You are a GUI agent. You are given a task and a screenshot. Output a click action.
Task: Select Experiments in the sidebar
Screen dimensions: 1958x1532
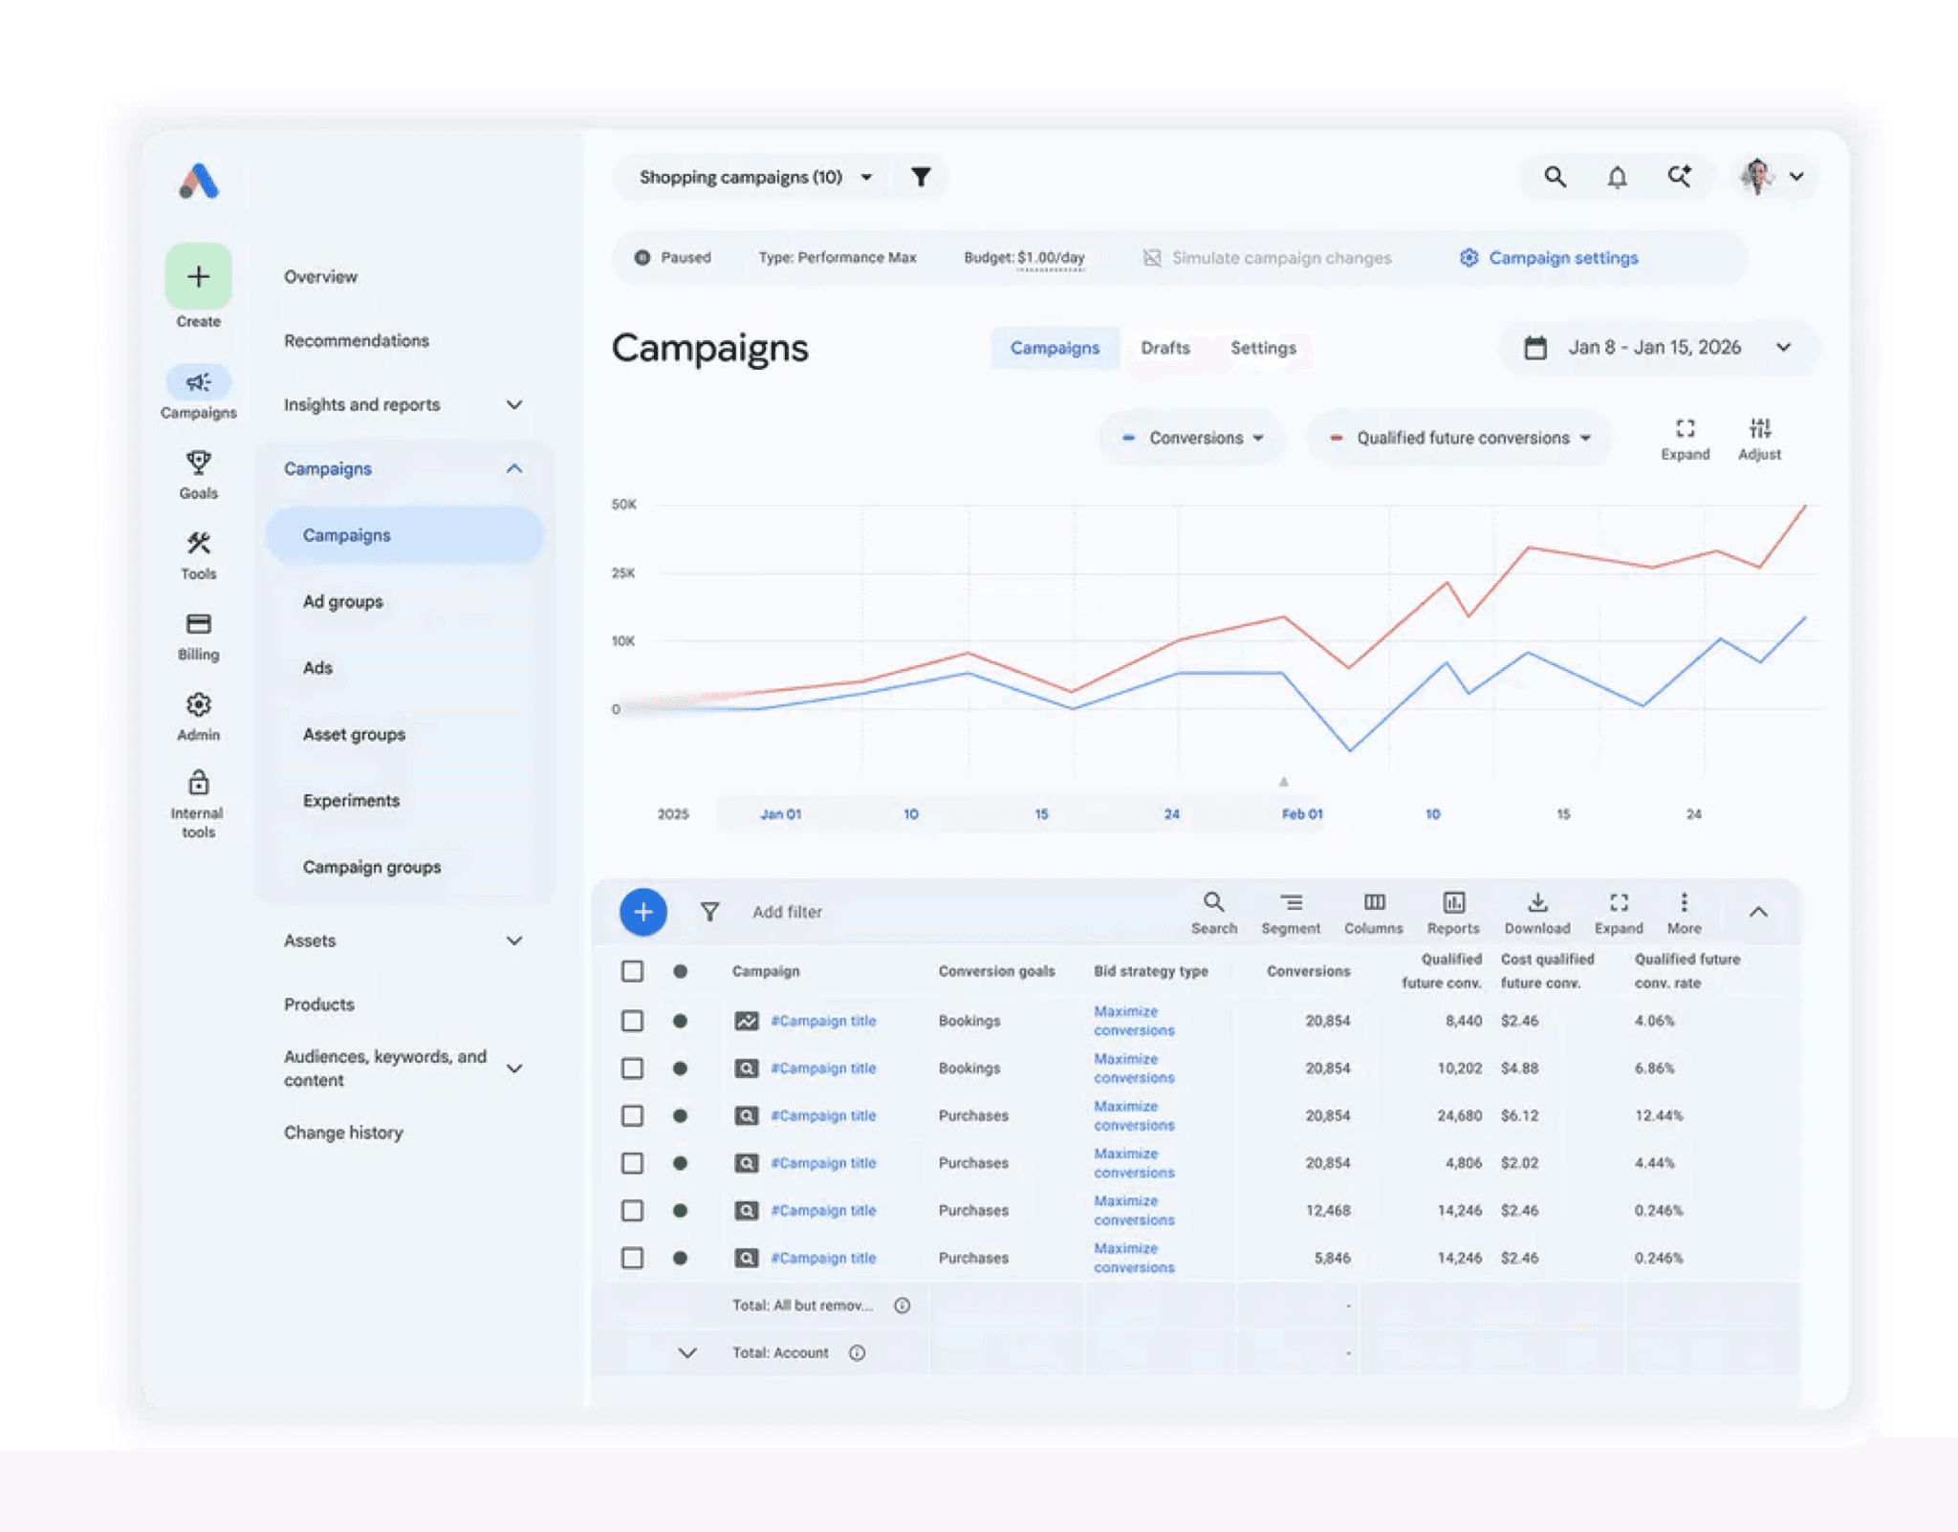[x=351, y=800]
